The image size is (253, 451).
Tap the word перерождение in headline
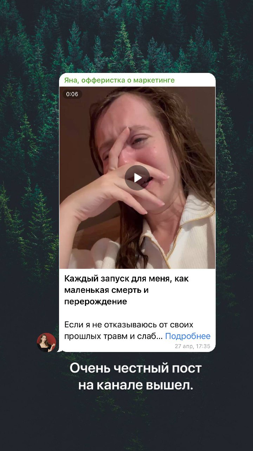[96, 302]
